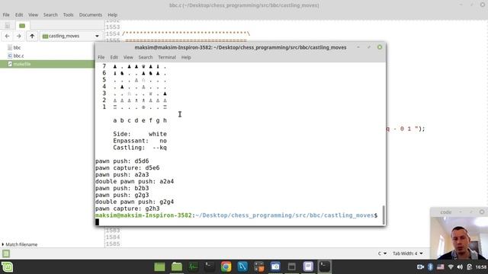Screen dimensions: 488x274
Task: Open blue editor app in taskbar
Action: pos(242,266)
